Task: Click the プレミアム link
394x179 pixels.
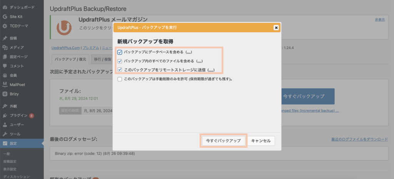Action: click(x=91, y=48)
